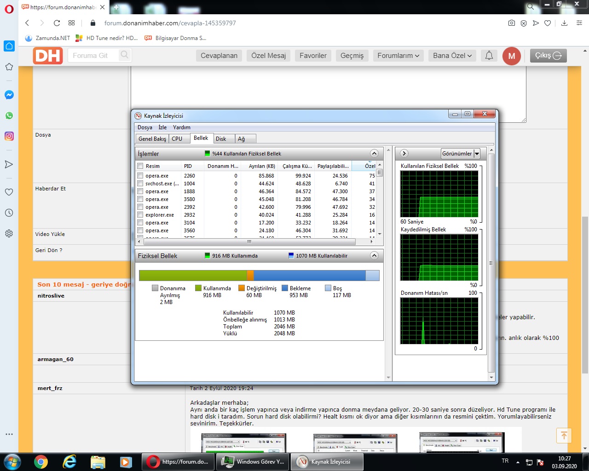This screenshot has height=471, width=589.
Task: Check the opera.exe PID 2260 checkbox
Action: click(140, 176)
